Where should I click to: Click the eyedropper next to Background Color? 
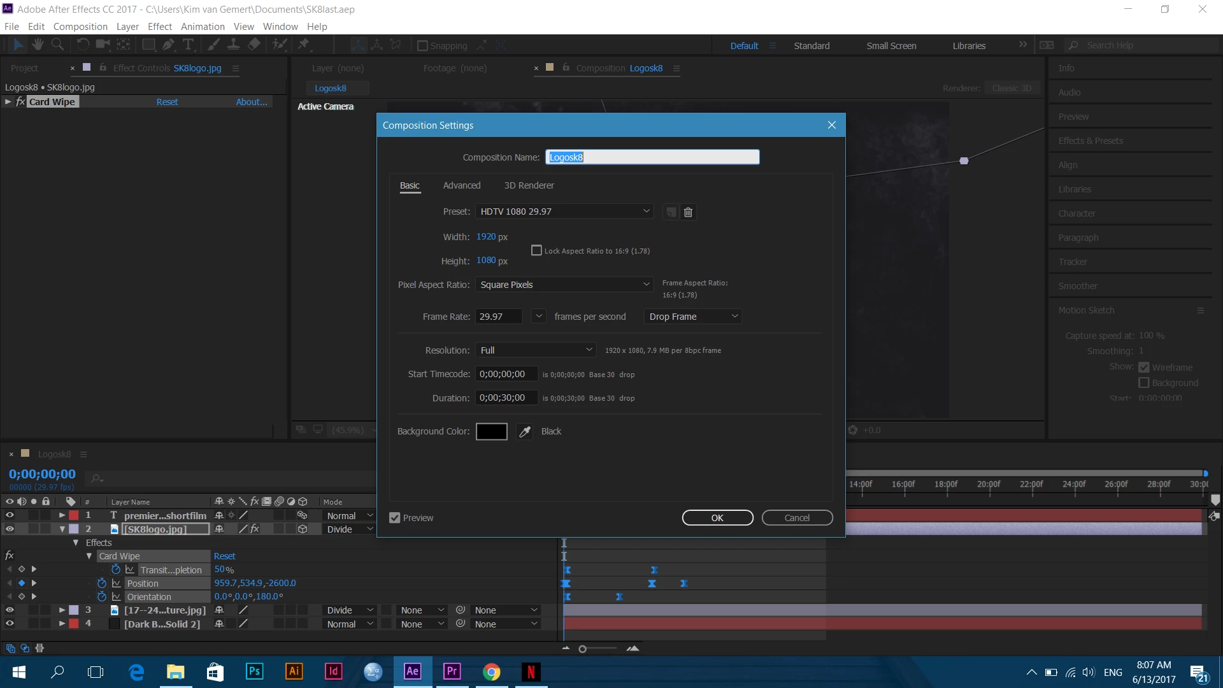[525, 432]
